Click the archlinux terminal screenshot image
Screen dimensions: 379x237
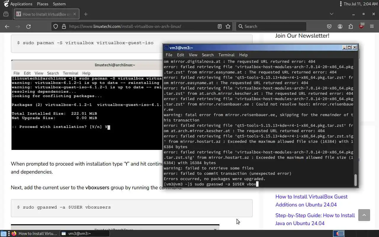coord(87,105)
